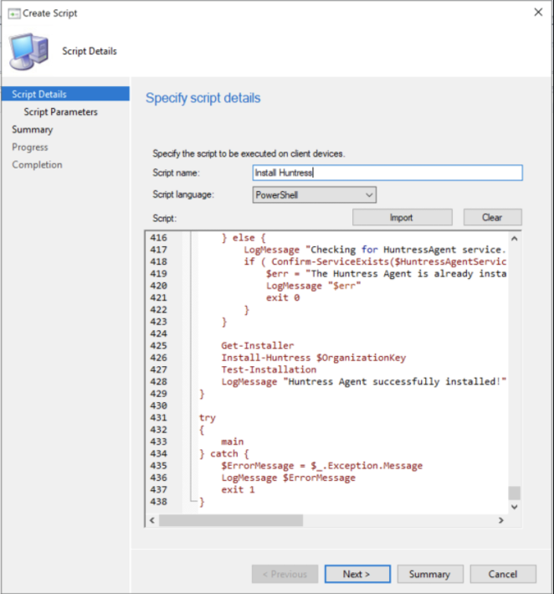Click 'exit 0' on line 421
This screenshot has height=594, width=554.
pos(283,297)
